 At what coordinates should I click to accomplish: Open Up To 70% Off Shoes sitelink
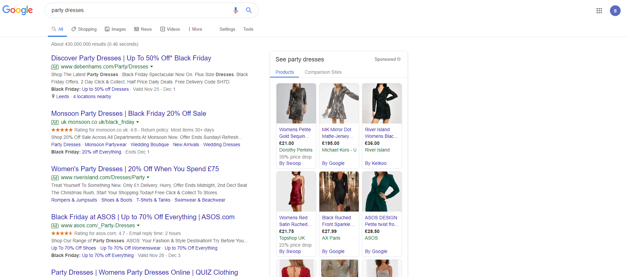pyautogui.click(x=74, y=248)
